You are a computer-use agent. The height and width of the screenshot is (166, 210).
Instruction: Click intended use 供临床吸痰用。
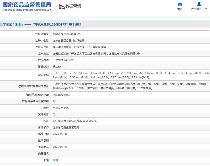[61, 95]
